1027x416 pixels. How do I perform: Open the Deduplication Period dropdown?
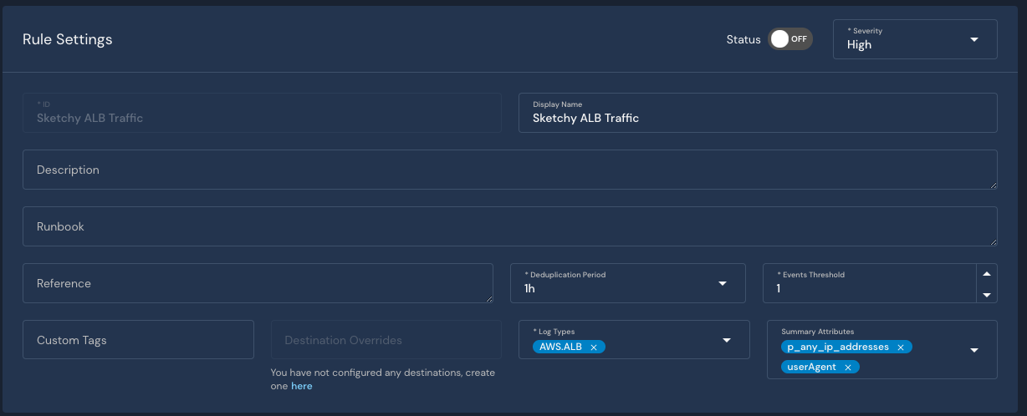tap(628, 283)
